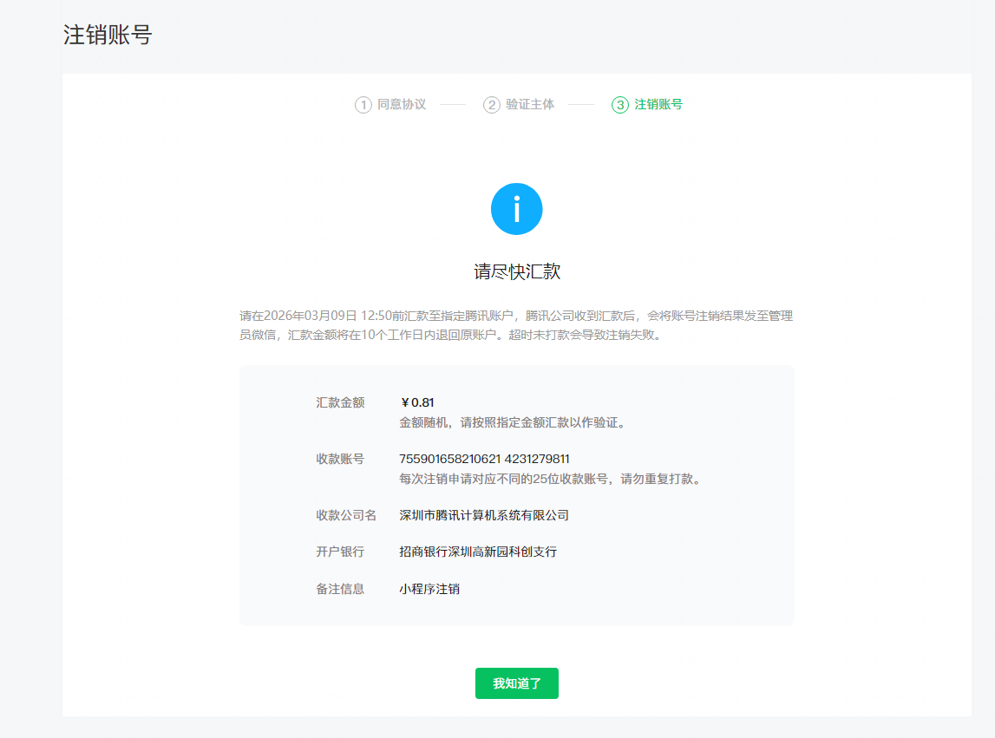
Task: Click the blue info circle icon
Action: (x=516, y=209)
